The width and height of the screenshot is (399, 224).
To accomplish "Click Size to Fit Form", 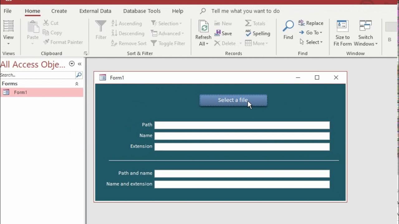I will [343, 33].
